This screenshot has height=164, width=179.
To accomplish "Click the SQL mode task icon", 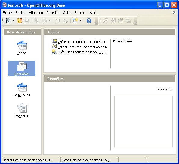I will (x=54, y=52).
